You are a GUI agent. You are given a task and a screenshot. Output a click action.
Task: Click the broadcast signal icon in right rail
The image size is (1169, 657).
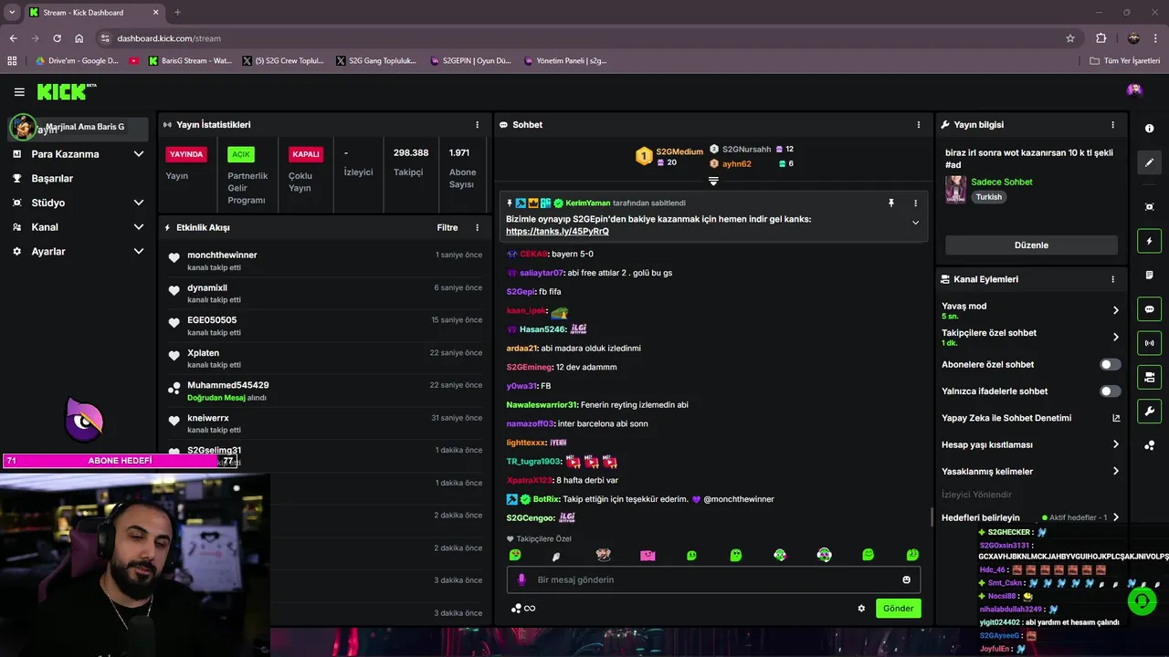1149,343
